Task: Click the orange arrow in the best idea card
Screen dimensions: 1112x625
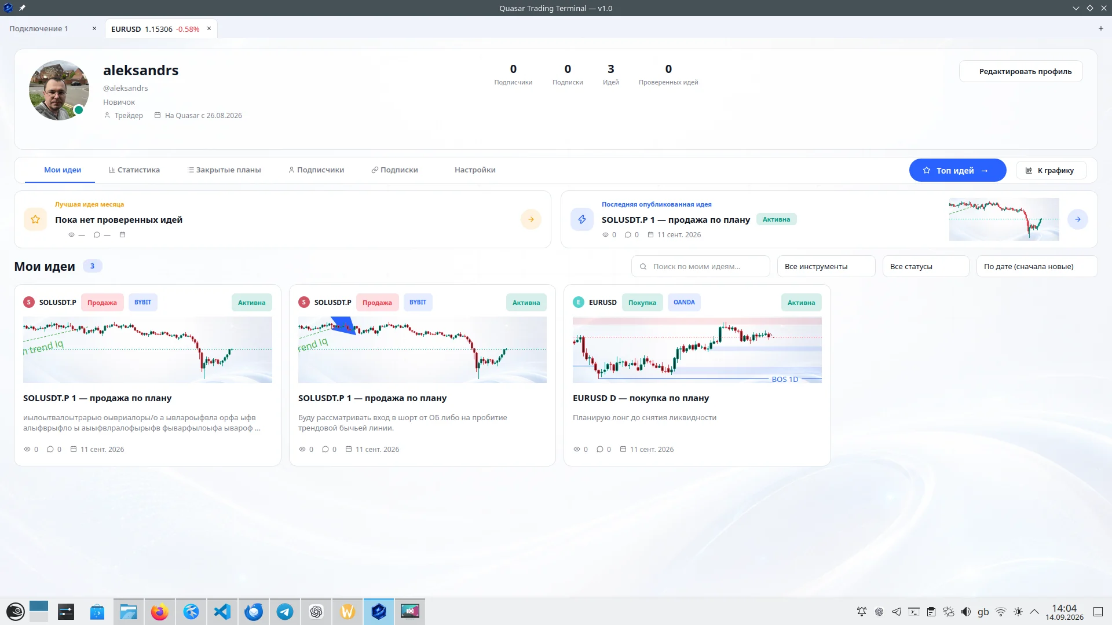Action: click(x=531, y=219)
